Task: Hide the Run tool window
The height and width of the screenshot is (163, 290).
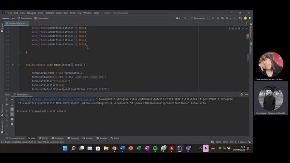Action: tap(246, 95)
